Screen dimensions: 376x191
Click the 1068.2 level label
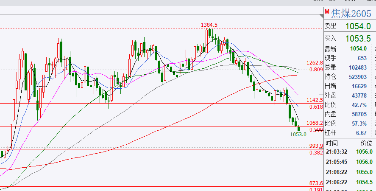(315, 123)
